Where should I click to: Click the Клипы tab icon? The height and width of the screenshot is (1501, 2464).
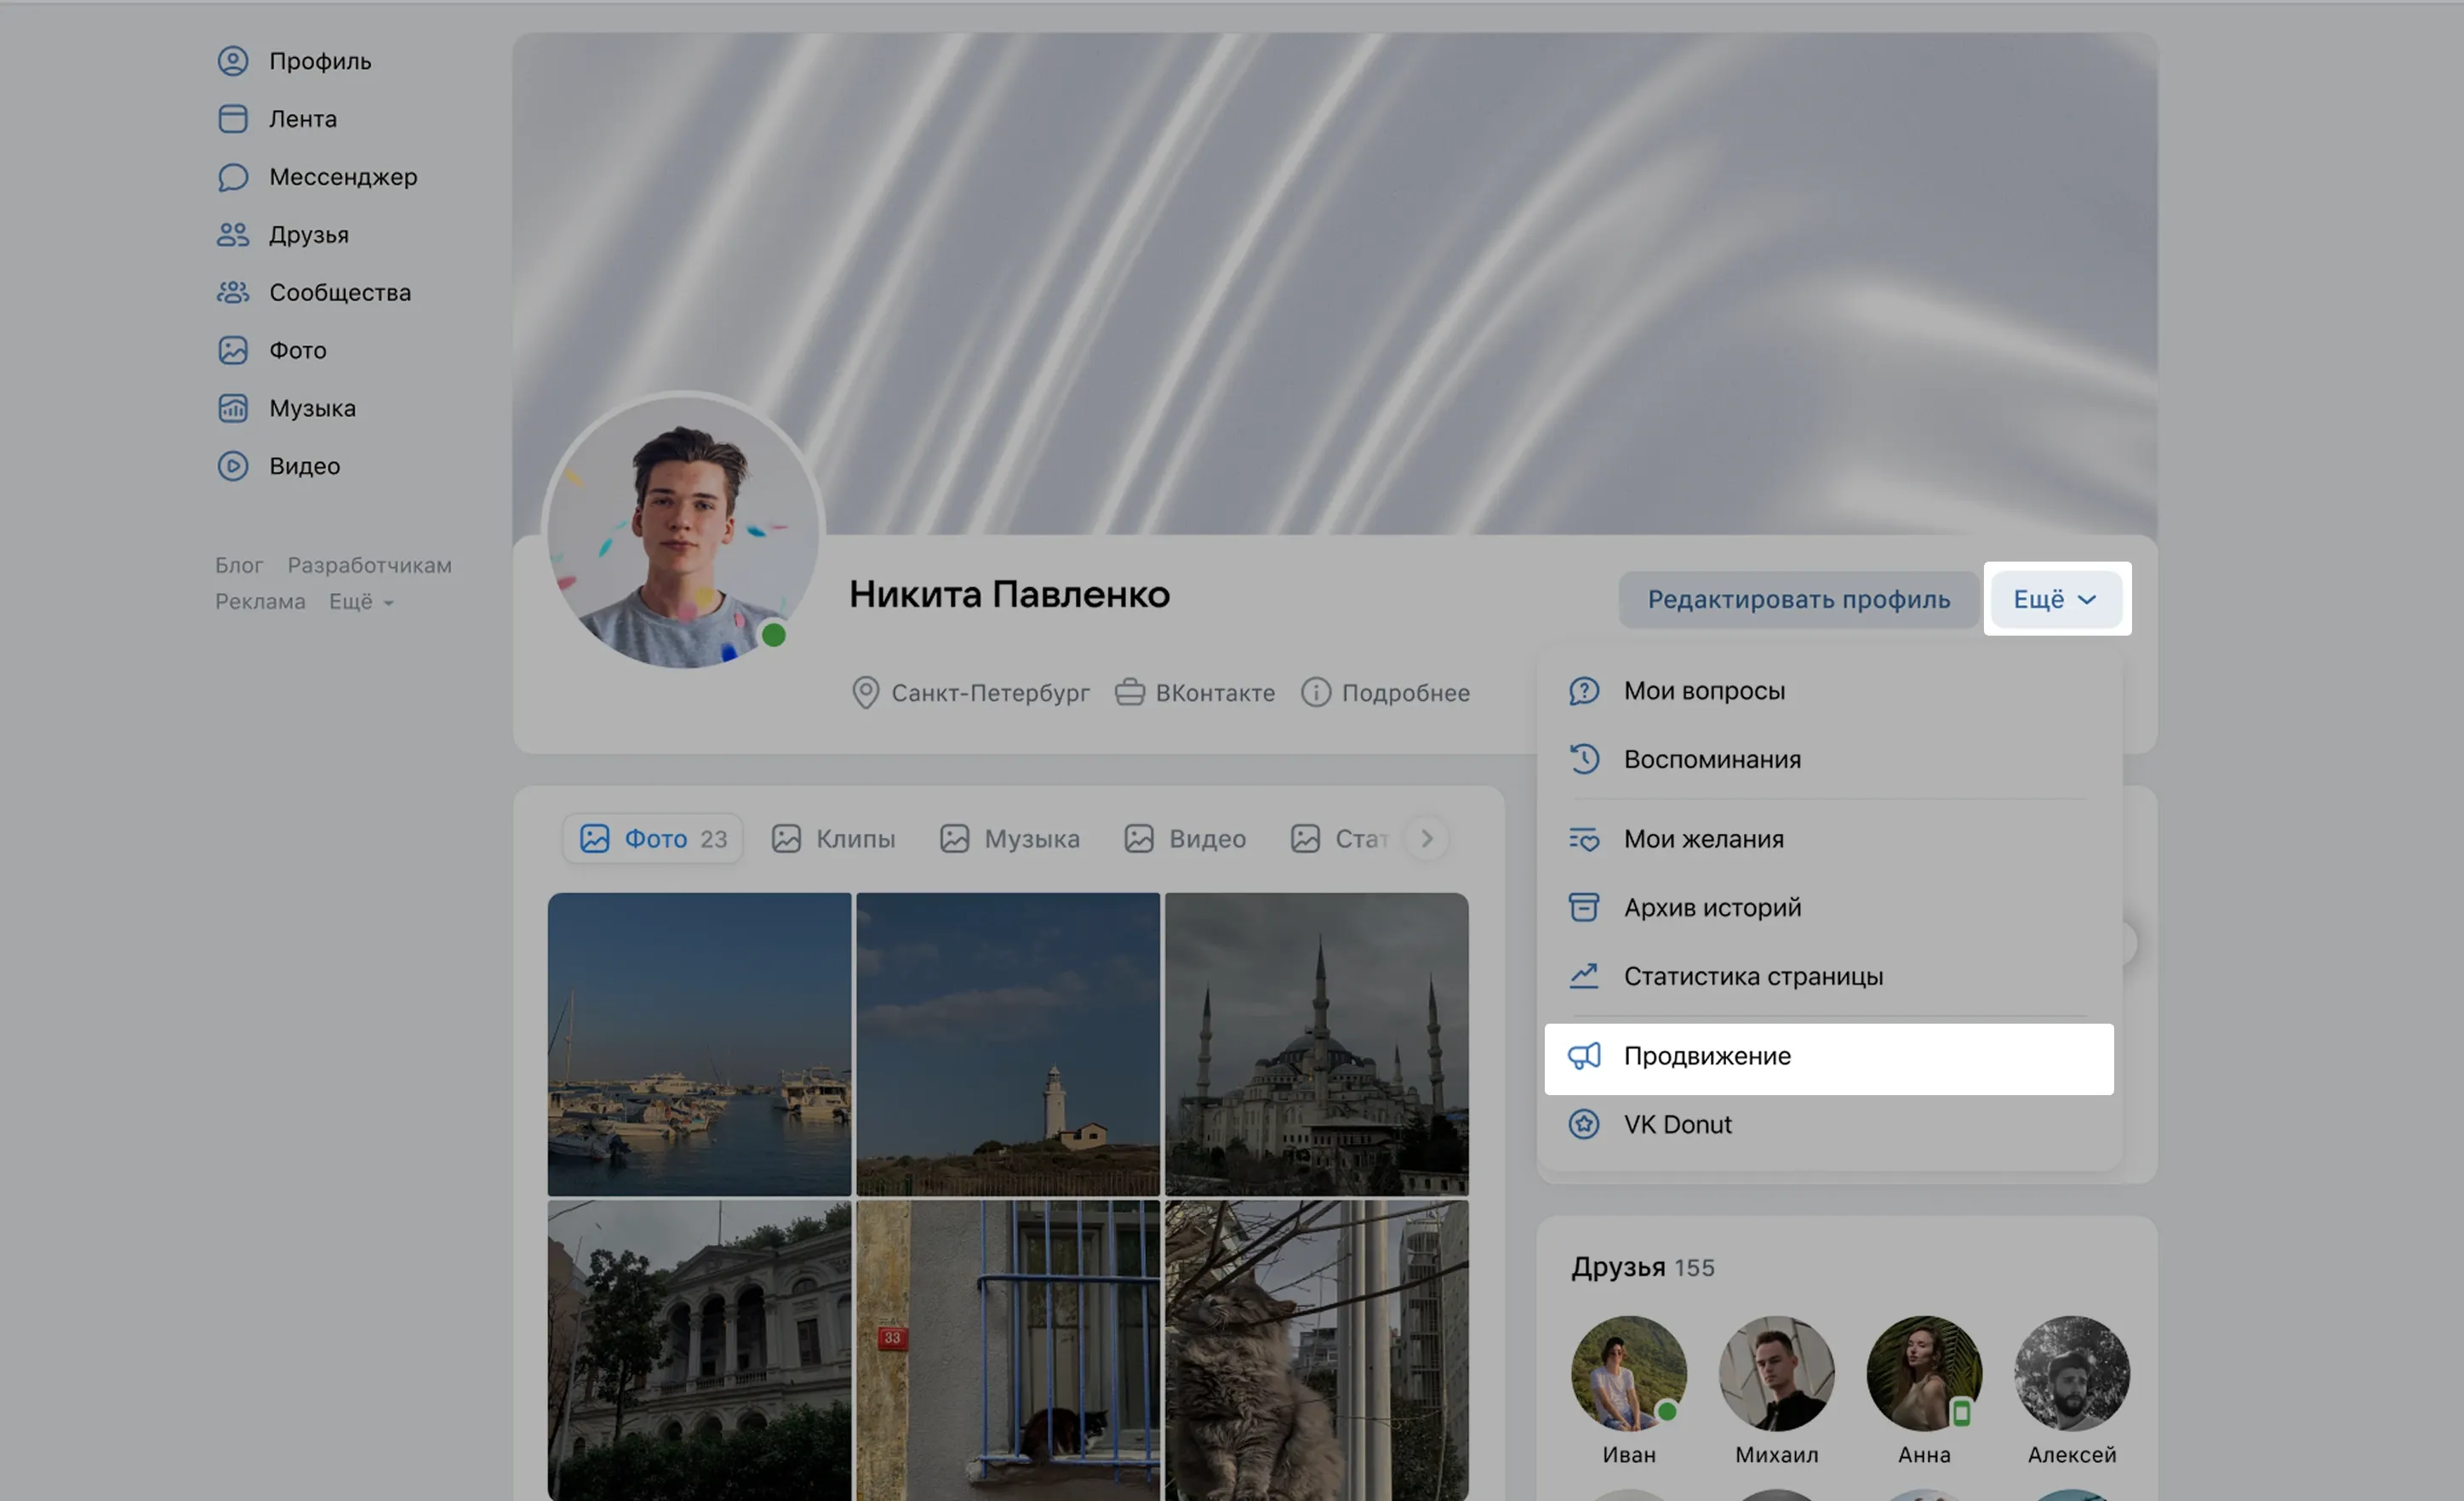tap(786, 839)
